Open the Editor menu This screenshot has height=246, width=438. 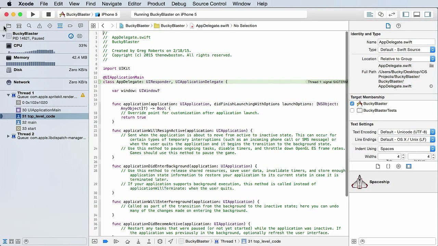[x=134, y=4]
